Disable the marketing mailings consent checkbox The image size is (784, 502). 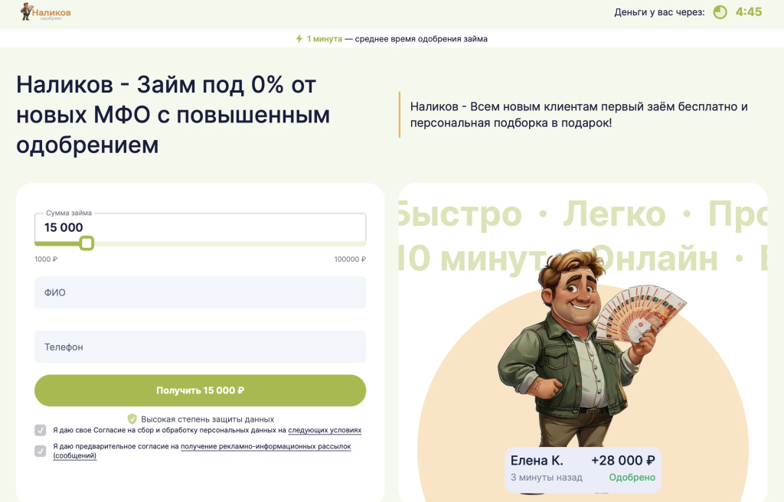pyautogui.click(x=41, y=451)
